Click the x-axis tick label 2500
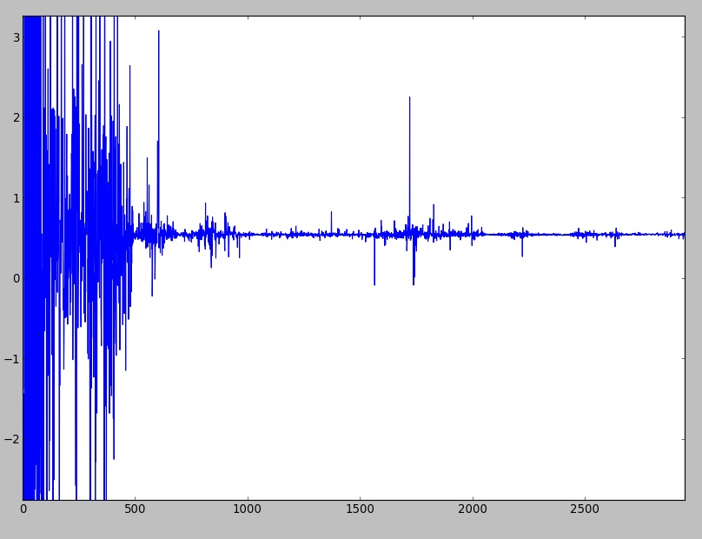The height and width of the screenshot is (539, 702). coord(586,509)
